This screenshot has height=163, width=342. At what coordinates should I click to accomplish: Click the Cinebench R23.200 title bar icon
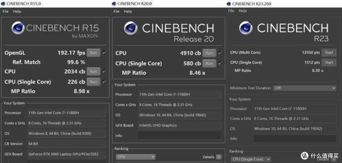click(x=229, y=4)
